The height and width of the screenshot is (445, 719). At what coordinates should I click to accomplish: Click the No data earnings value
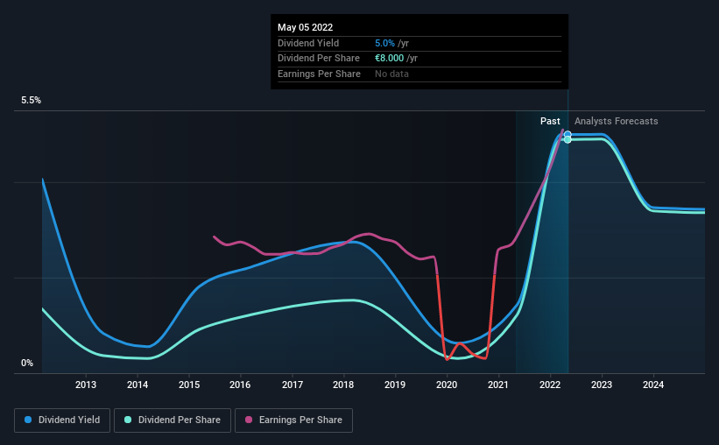coord(391,74)
